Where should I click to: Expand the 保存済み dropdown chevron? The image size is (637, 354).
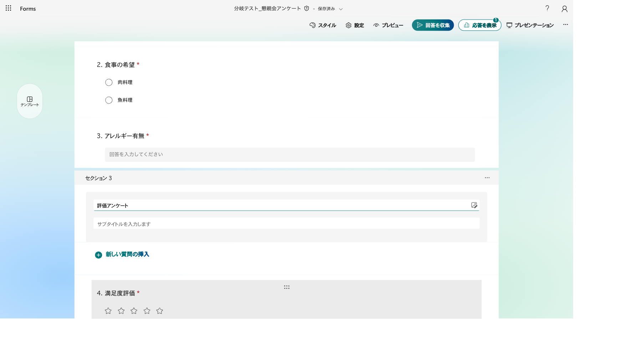341,9
